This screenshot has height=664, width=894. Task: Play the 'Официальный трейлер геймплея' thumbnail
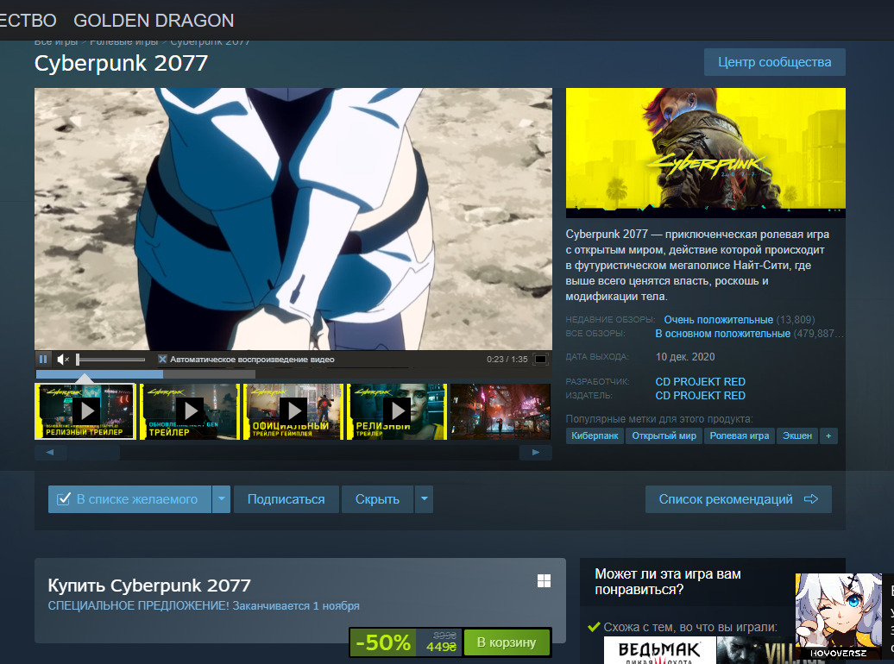[293, 411]
